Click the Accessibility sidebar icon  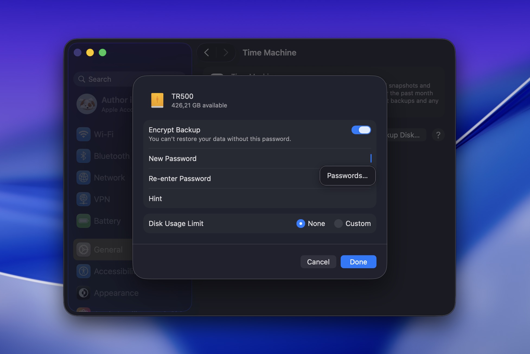(84, 271)
